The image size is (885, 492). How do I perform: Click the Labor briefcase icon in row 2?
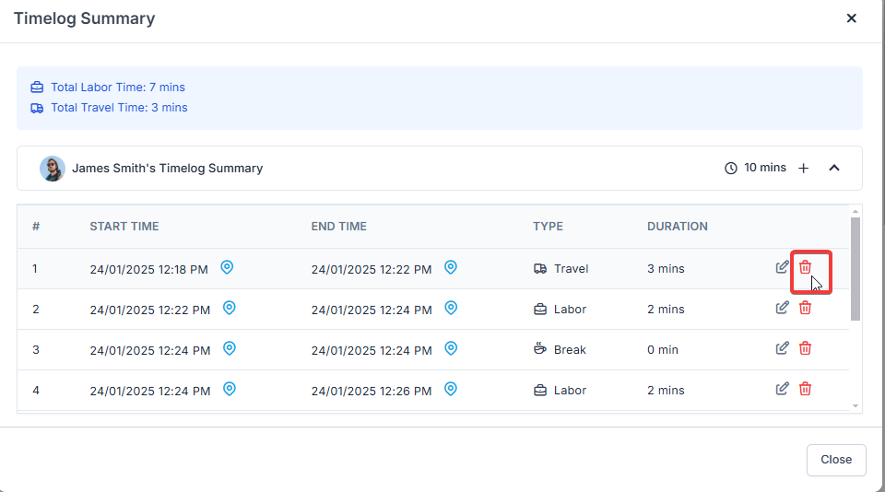coord(540,310)
